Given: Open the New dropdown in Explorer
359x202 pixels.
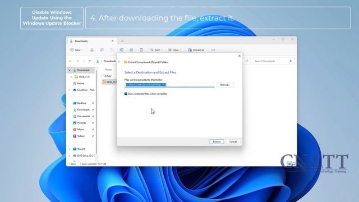Looking at the screenshot, I should (x=77, y=50).
